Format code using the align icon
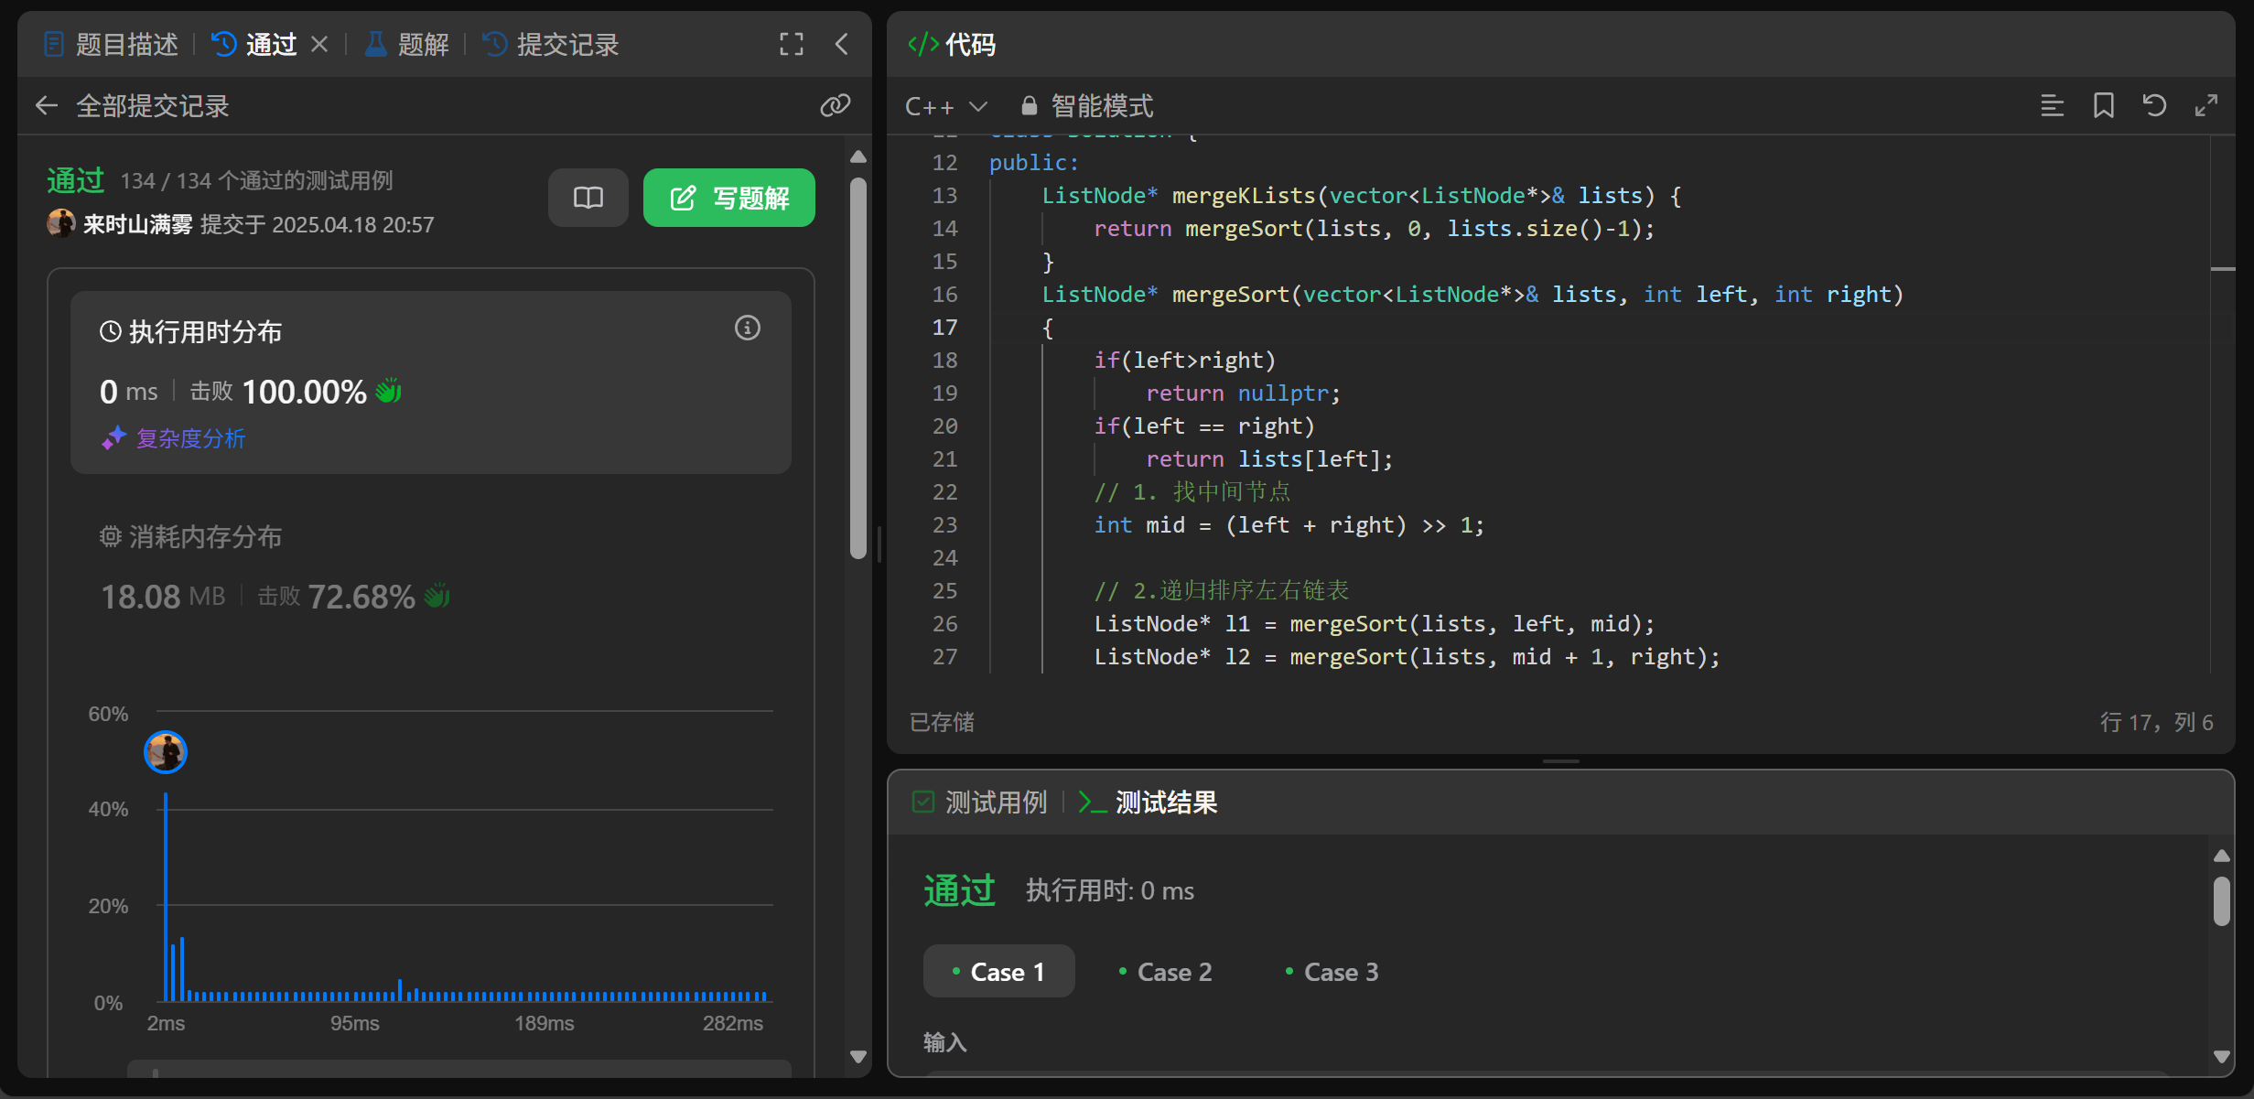The height and width of the screenshot is (1099, 2254). (2052, 106)
